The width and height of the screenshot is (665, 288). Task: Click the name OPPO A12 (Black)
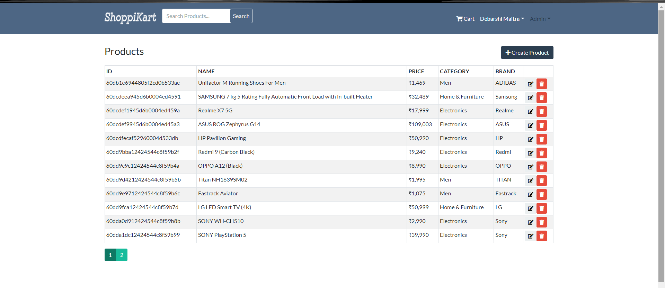(220, 166)
